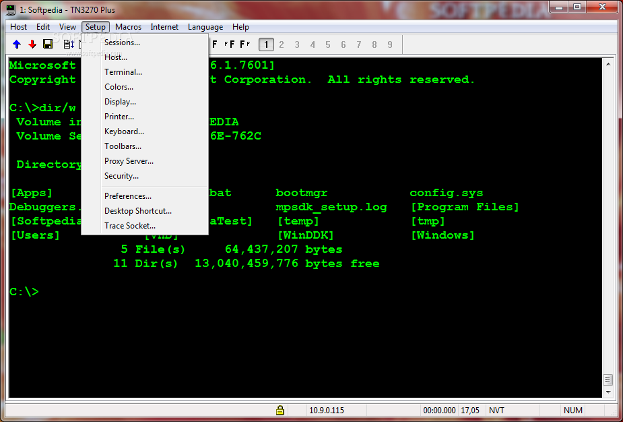Open the Language menu
623x422 pixels.
point(205,27)
